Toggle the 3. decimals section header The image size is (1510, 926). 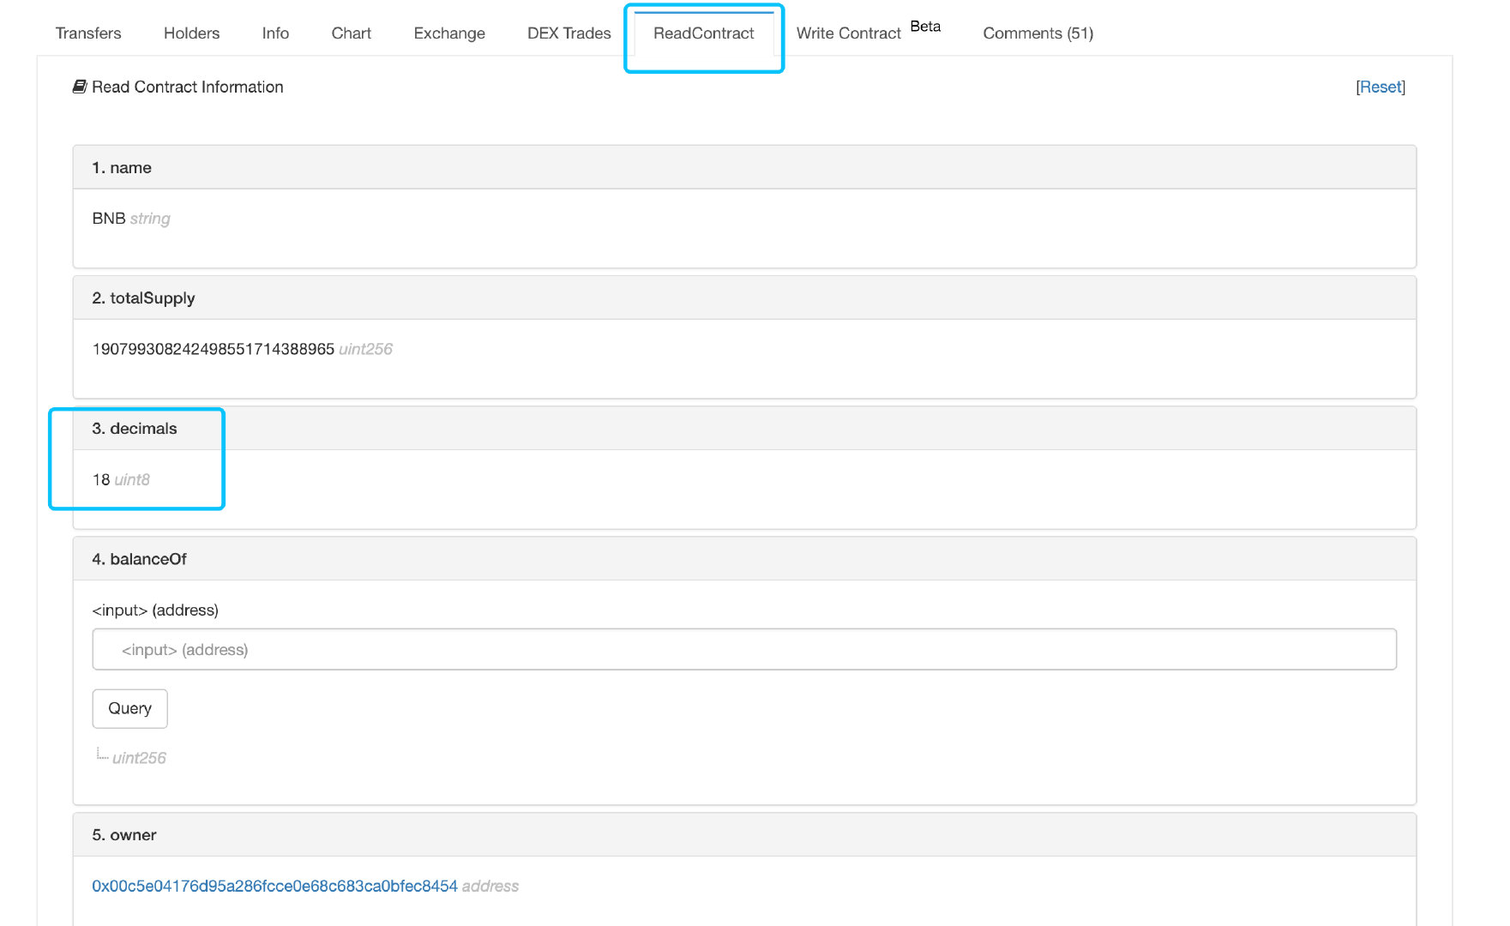coord(744,428)
